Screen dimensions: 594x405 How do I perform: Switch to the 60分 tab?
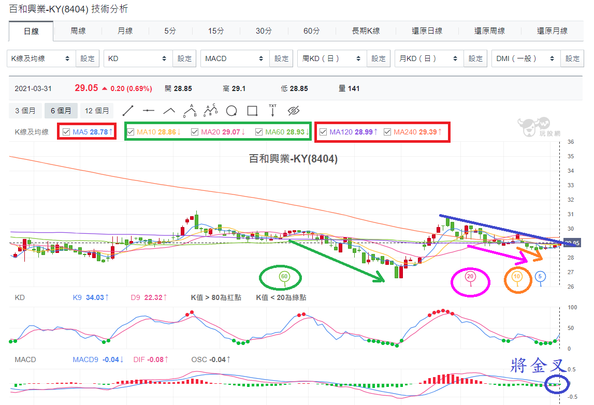point(311,31)
